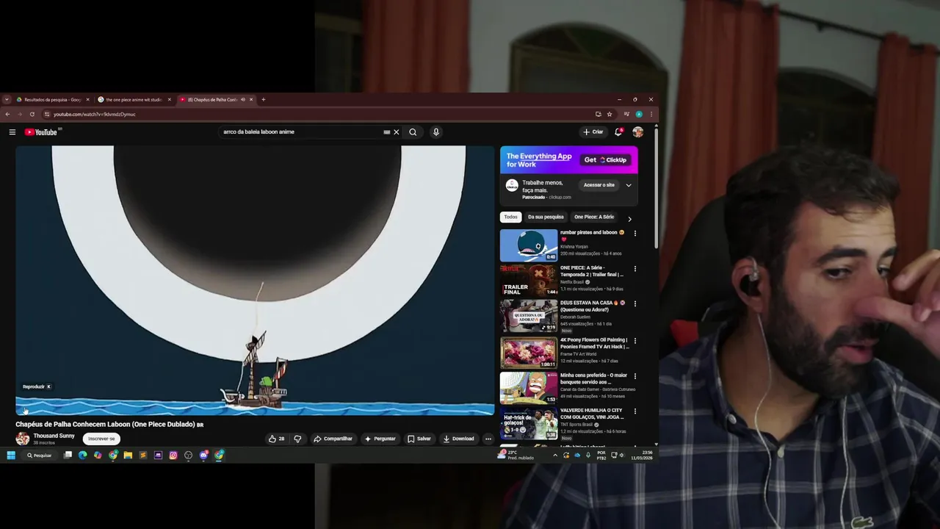Open the Chrome three-dot menu

(x=651, y=114)
